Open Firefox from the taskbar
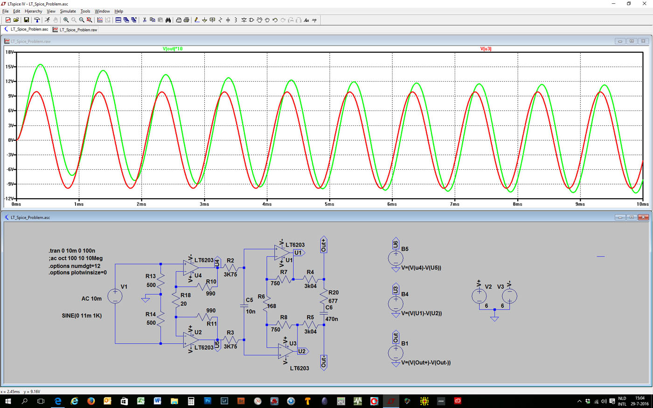Image resolution: width=653 pixels, height=408 pixels. tap(91, 401)
